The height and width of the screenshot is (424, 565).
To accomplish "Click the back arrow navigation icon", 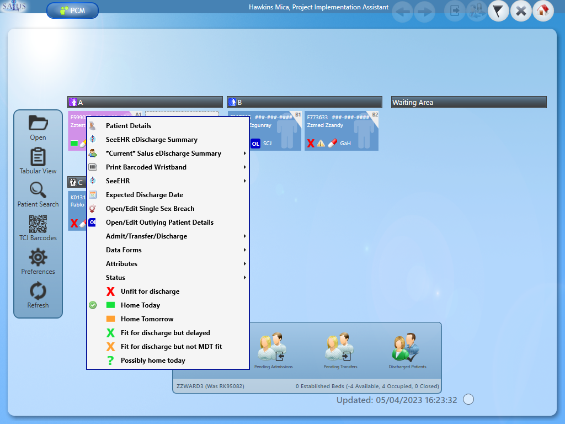I will (402, 12).
